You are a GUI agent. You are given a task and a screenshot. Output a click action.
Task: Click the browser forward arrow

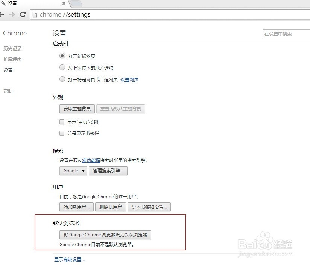(12, 14)
